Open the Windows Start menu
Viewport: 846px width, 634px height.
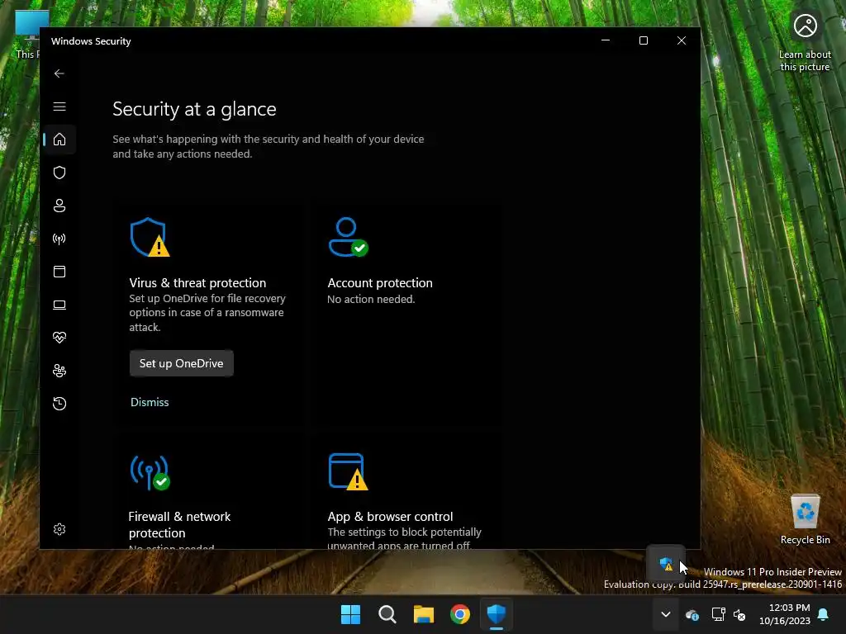click(350, 614)
